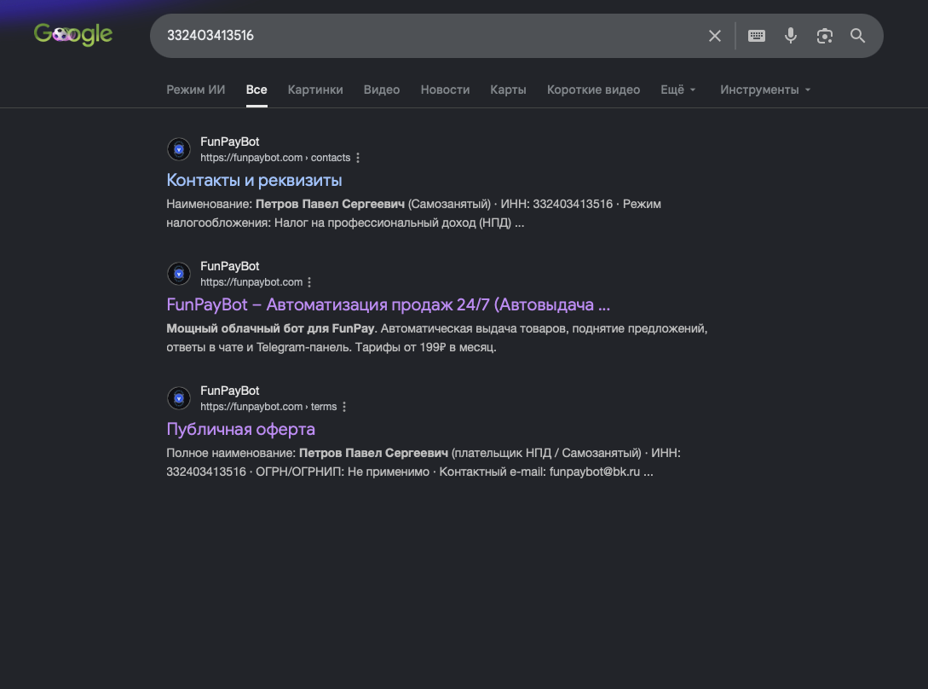Click FunPayBot site name above Контакты и реквизиты

pos(229,142)
